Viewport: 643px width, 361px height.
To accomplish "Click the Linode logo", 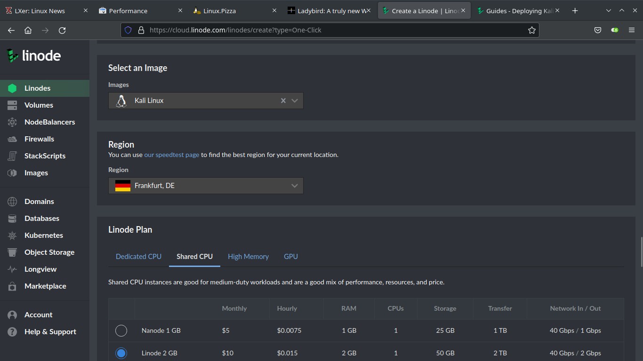I will click(x=33, y=55).
